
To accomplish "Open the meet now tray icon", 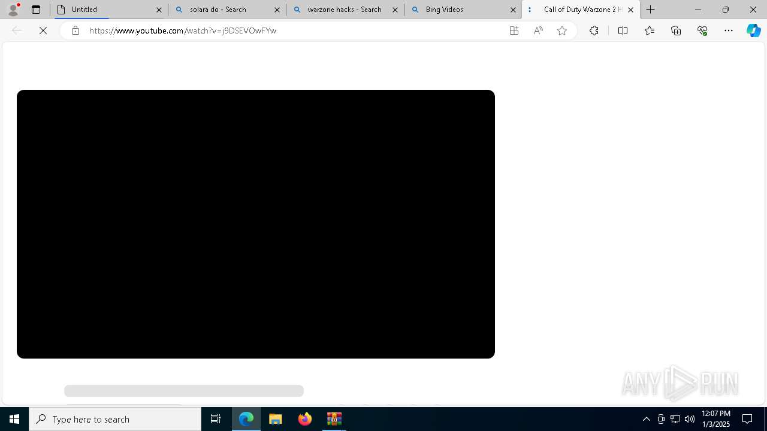I will (x=661, y=419).
